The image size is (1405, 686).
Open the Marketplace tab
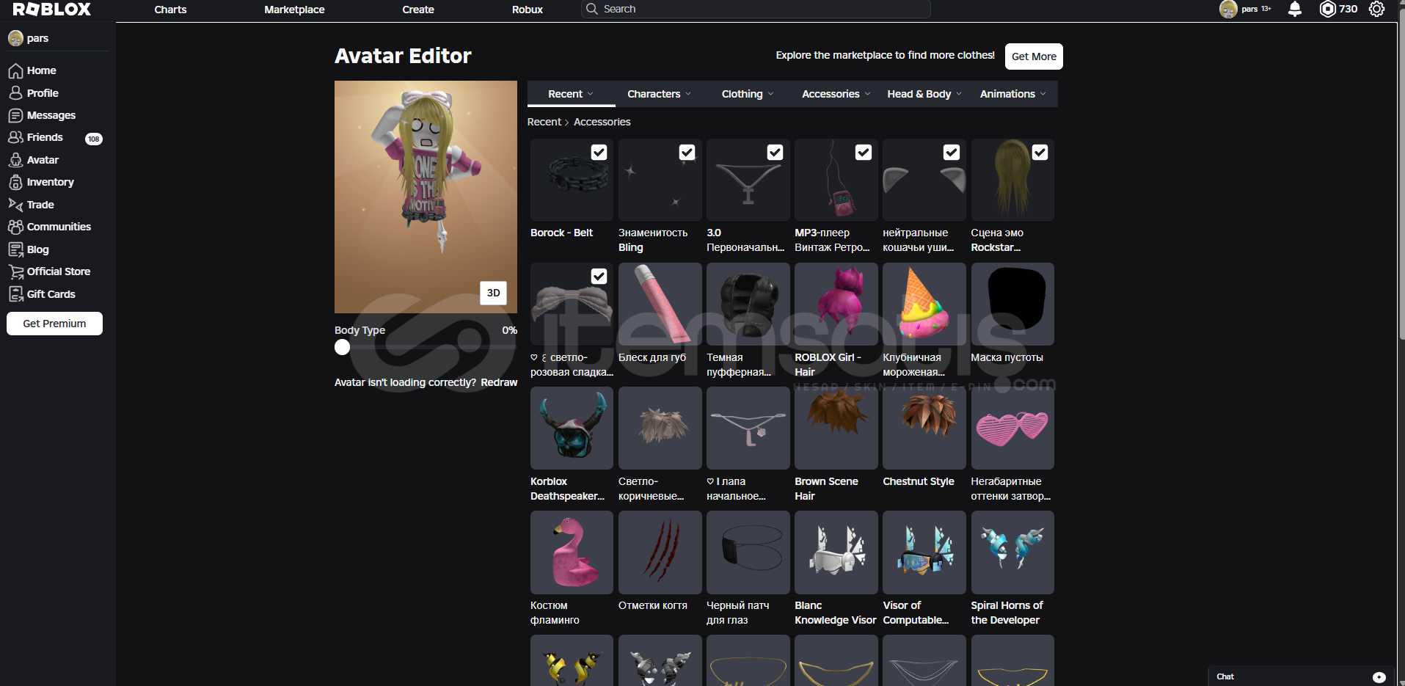[x=294, y=10]
